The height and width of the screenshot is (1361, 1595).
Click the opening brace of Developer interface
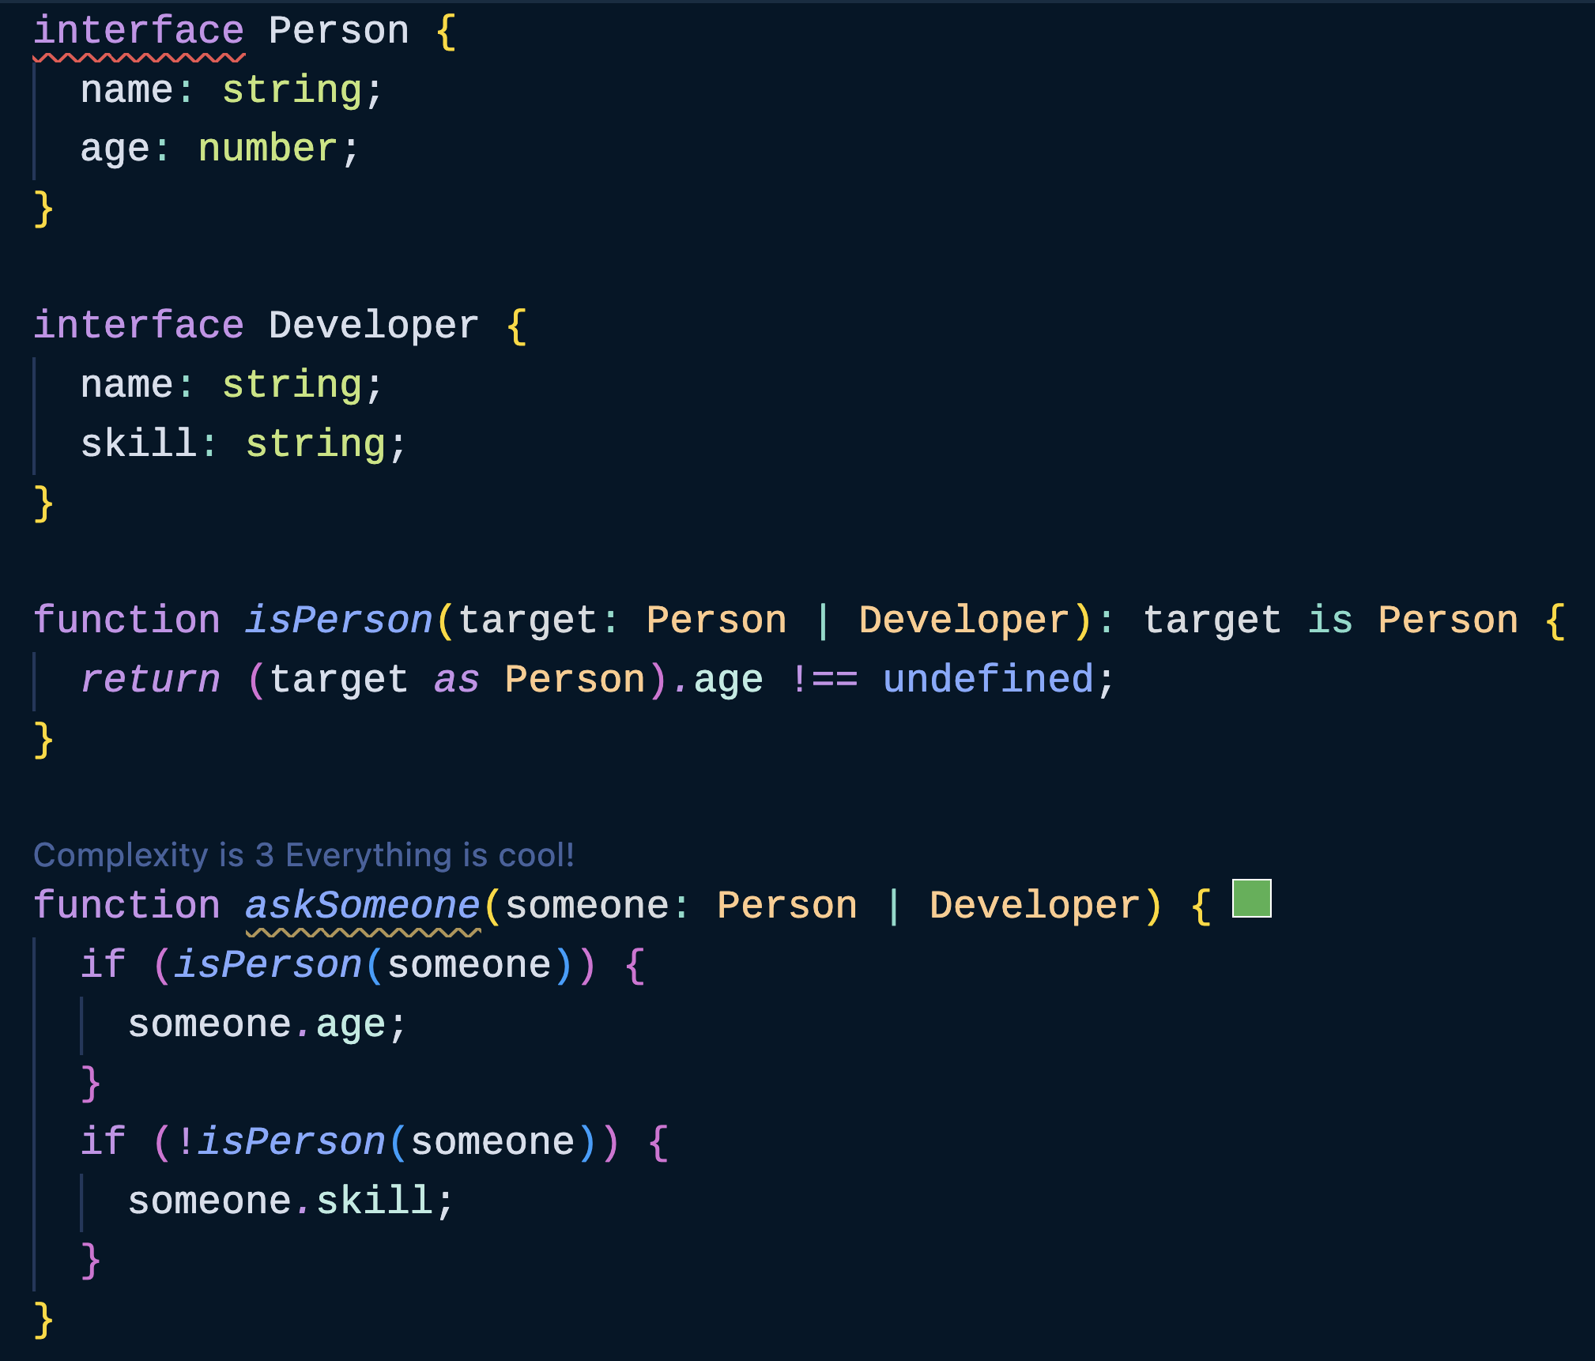[516, 326]
